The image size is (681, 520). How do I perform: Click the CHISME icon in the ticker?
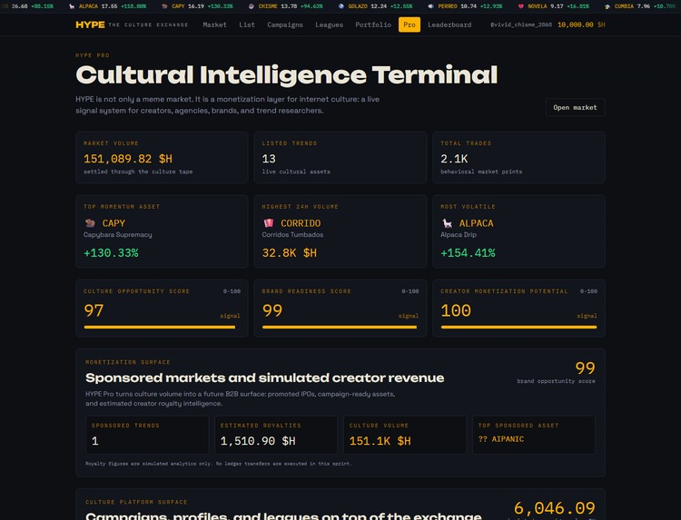(x=251, y=6)
